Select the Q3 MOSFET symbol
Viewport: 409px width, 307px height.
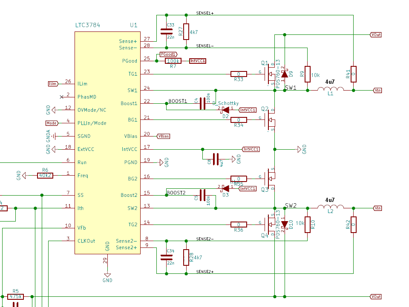pos(269,179)
